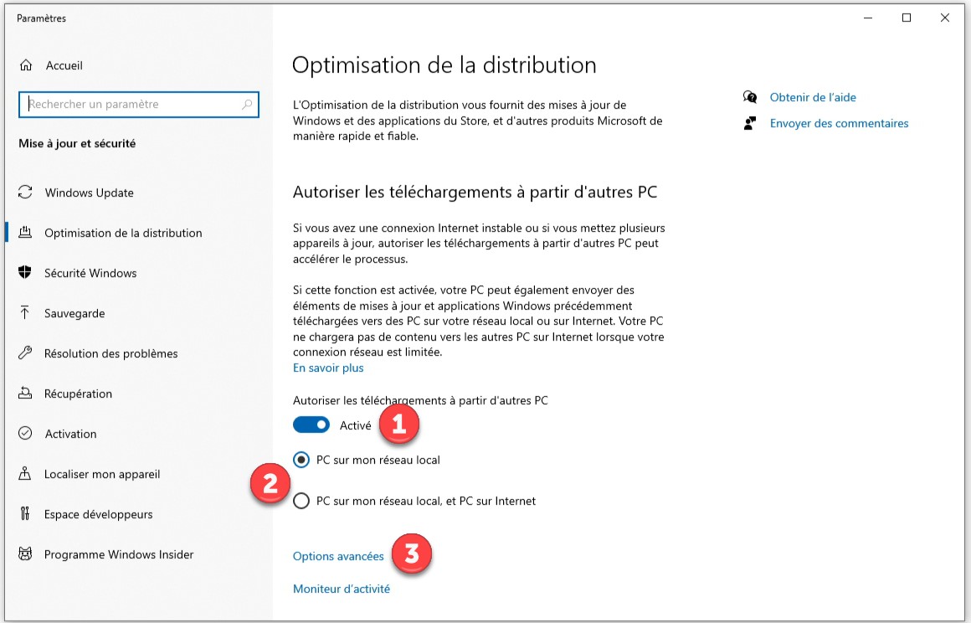Click the Résolution des problèmes wrench icon

[25, 353]
